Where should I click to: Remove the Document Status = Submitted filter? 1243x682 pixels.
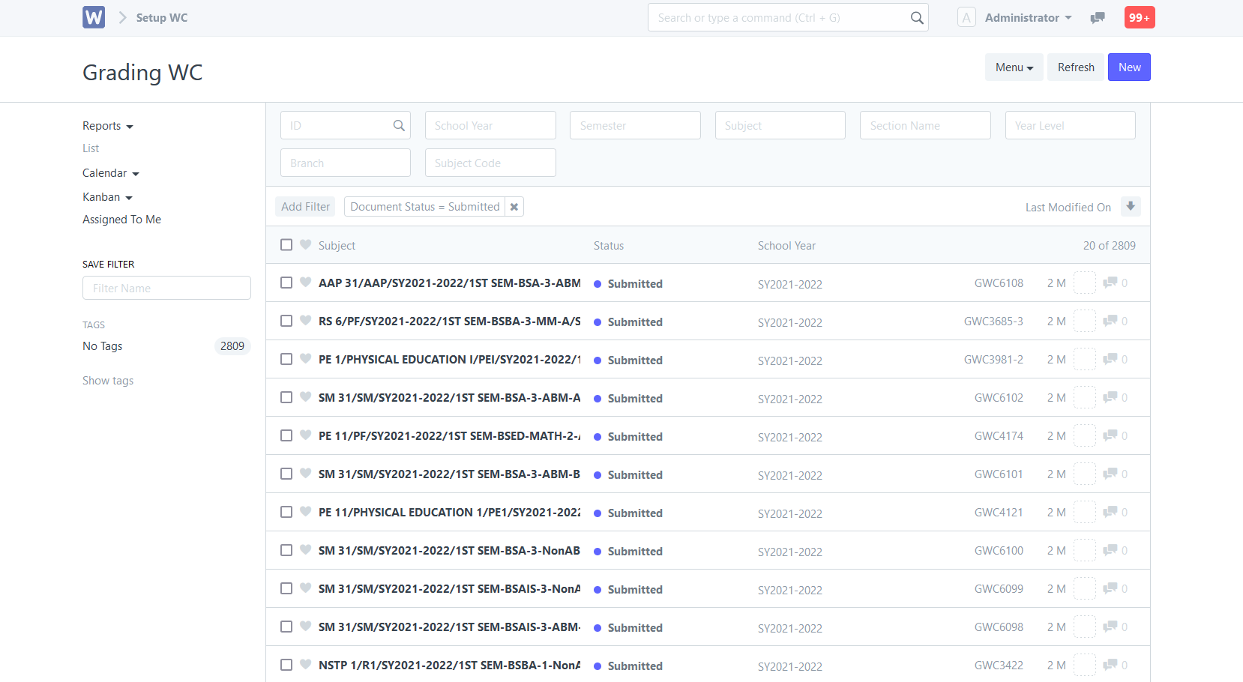514,207
